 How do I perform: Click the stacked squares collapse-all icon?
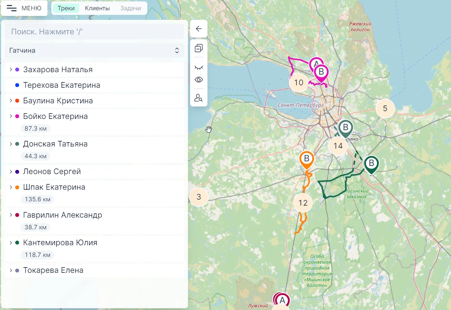point(199,48)
